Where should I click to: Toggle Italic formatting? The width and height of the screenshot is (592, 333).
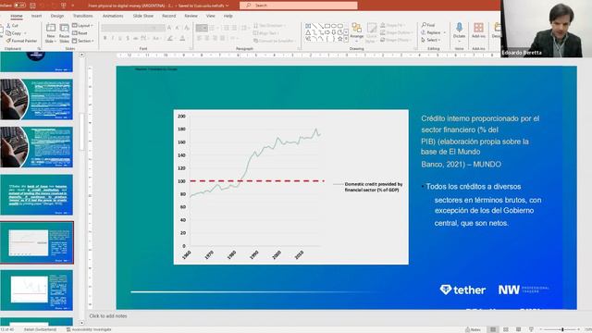113,38
